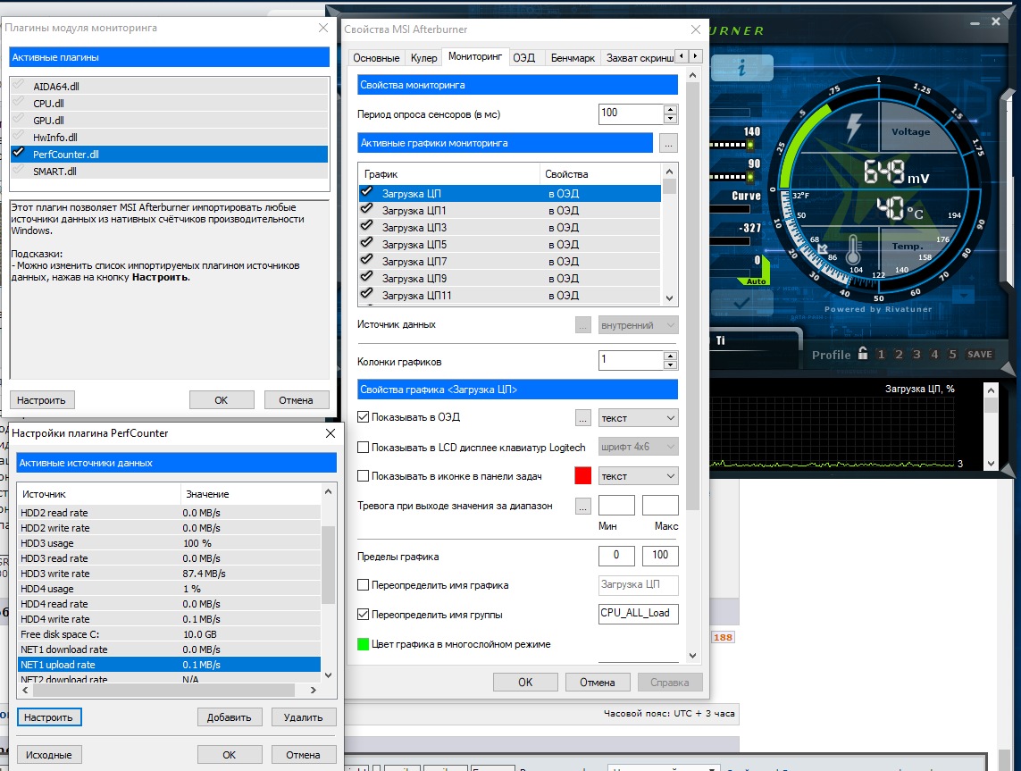Switch to the ОЭД tab
The width and height of the screenshot is (1021, 771).
523,58
